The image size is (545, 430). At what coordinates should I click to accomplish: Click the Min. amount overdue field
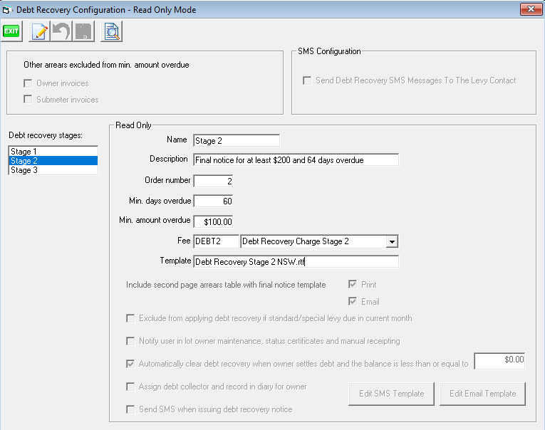(x=213, y=221)
